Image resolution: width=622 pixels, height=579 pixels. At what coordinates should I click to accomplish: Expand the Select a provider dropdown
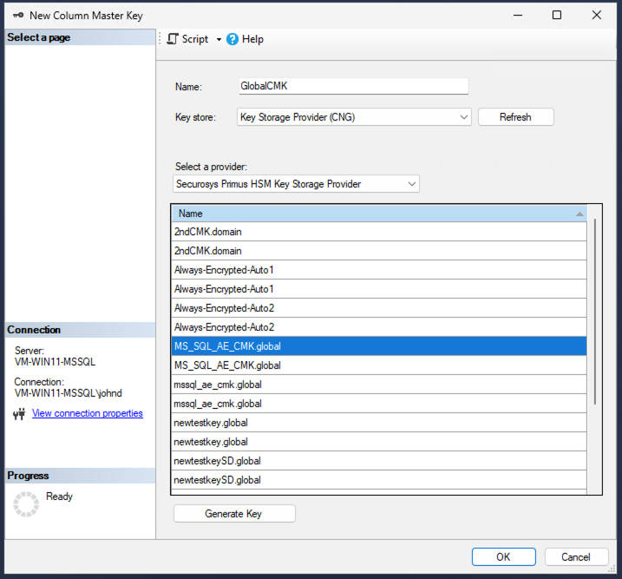[411, 184]
